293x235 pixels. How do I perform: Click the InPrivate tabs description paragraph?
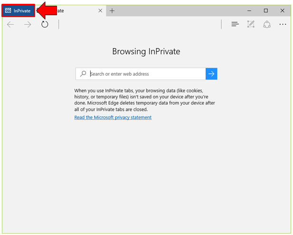click(x=145, y=99)
